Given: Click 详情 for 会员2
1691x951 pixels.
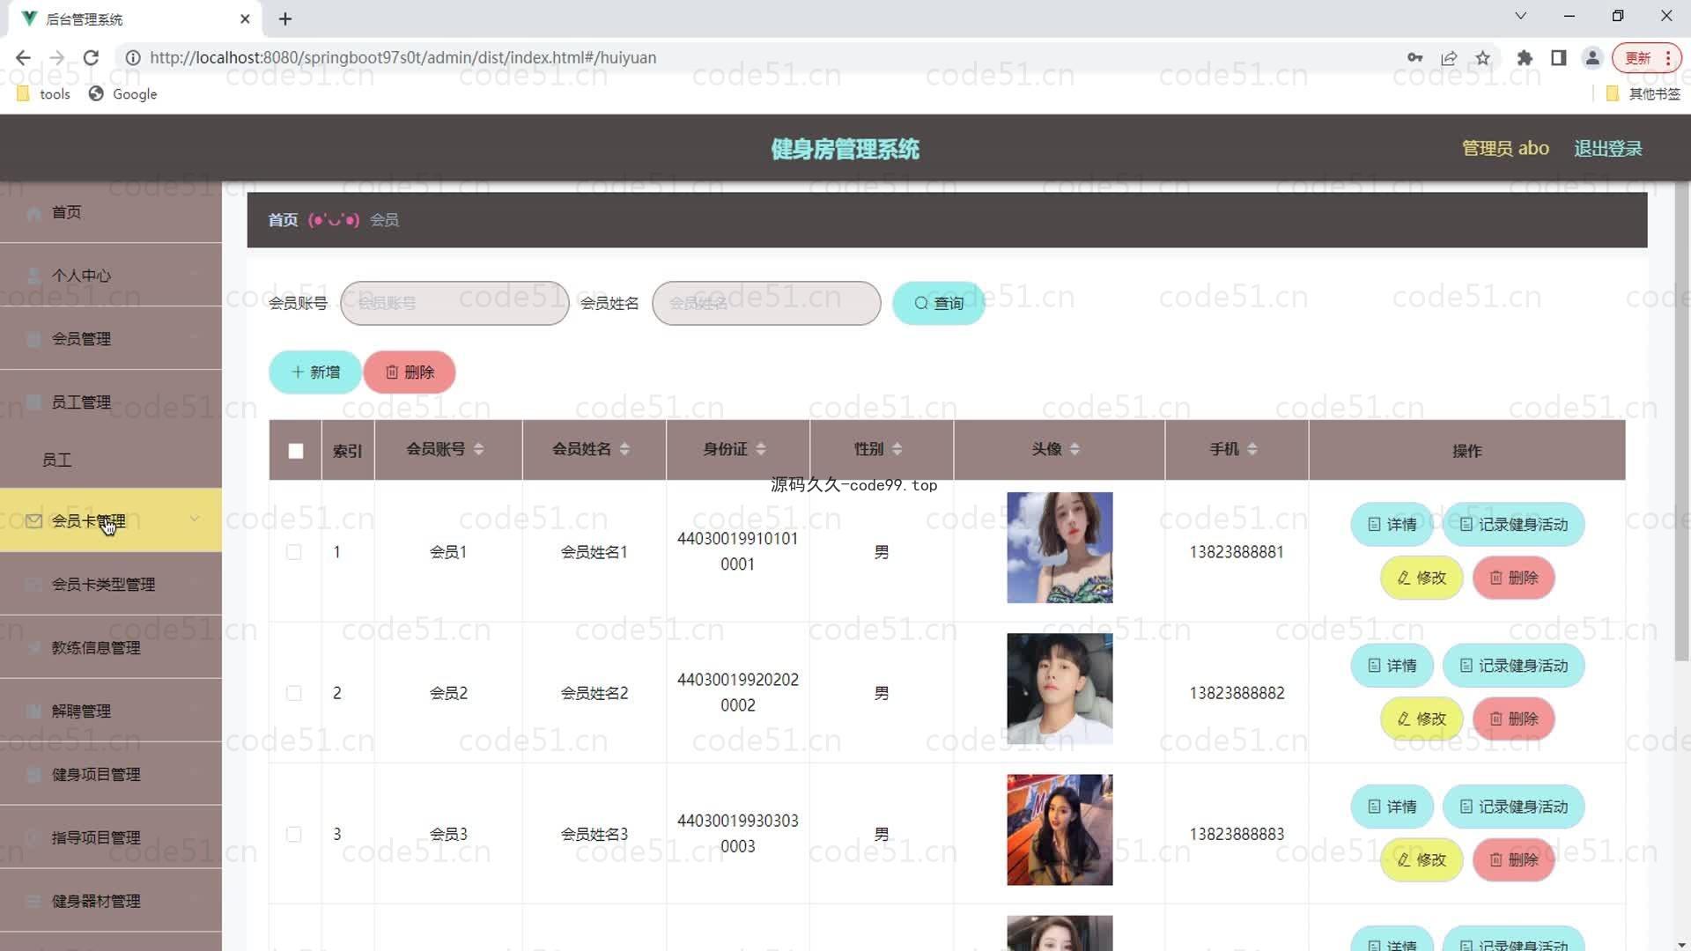Looking at the screenshot, I should [x=1392, y=666].
